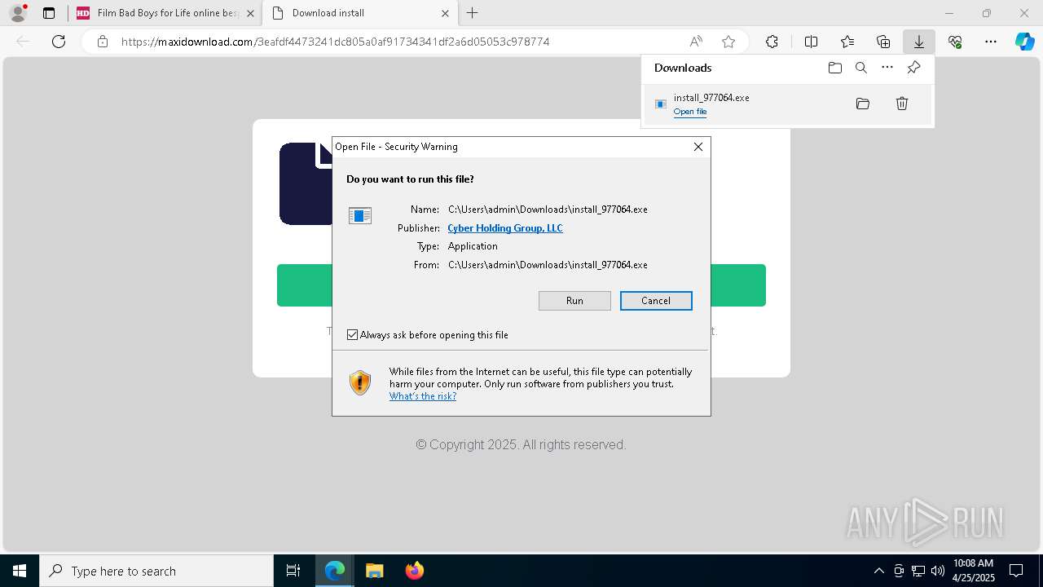Open File Explorer from the taskbar
Viewport: 1043px width, 587px height.
tap(375, 571)
